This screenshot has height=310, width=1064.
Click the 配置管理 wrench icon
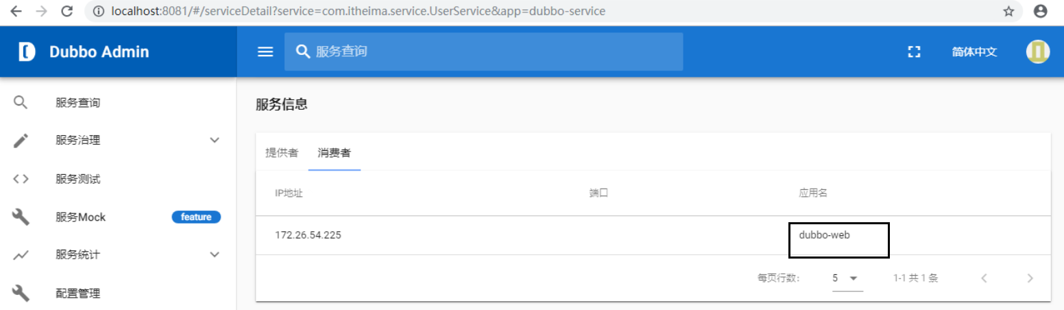click(21, 294)
